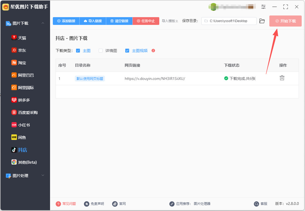Click 添加链接 button
Screen dimensions: 305x211
point(66,21)
